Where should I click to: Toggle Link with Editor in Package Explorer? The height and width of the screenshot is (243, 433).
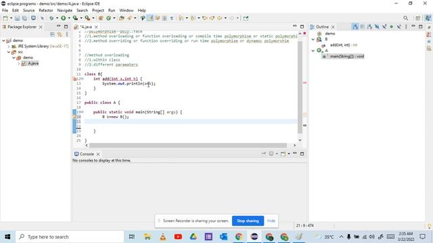point(60,34)
